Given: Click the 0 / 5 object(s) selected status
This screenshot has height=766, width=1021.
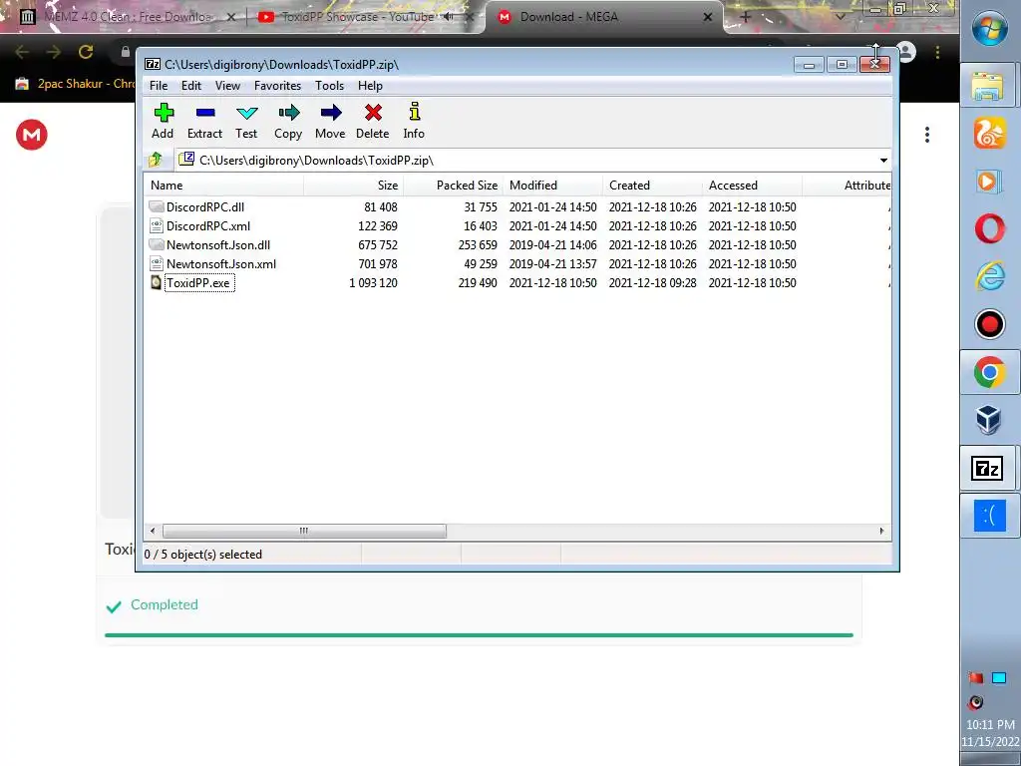Looking at the screenshot, I should pos(203,555).
